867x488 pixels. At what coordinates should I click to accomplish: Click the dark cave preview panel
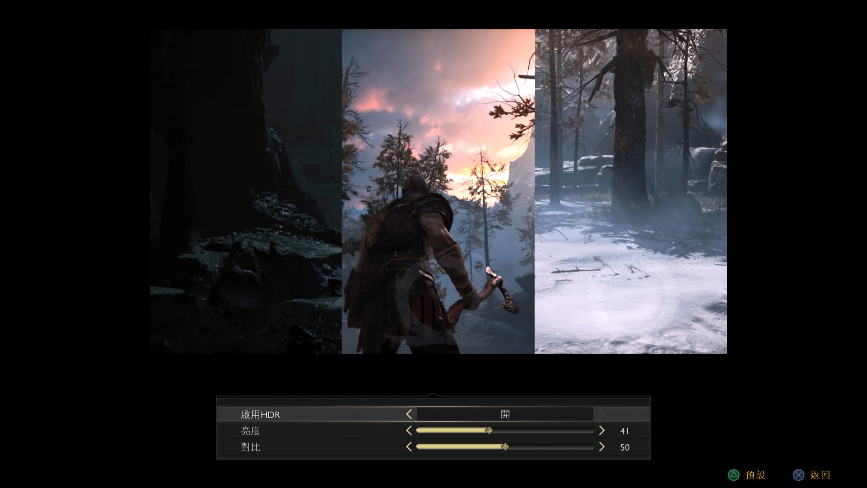pyautogui.click(x=246, y=191)
